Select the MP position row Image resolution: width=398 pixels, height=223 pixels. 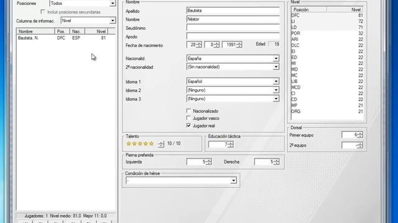pyautogui.click(x=327, y=105)
